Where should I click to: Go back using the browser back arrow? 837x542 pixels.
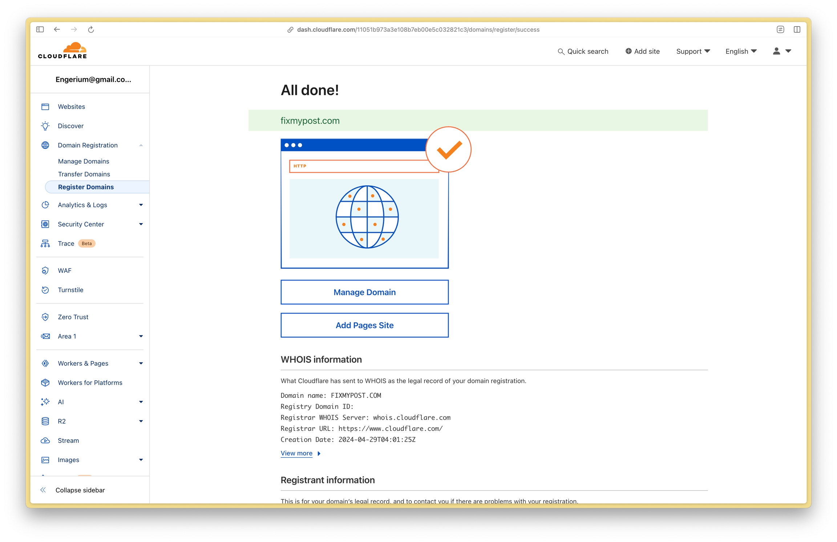coord(57,29)
